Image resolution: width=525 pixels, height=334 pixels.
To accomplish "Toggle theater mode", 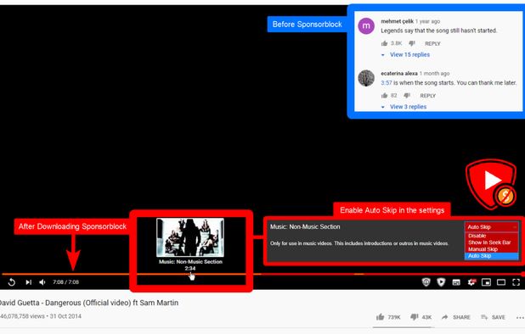I will click(x=501, y=282).
